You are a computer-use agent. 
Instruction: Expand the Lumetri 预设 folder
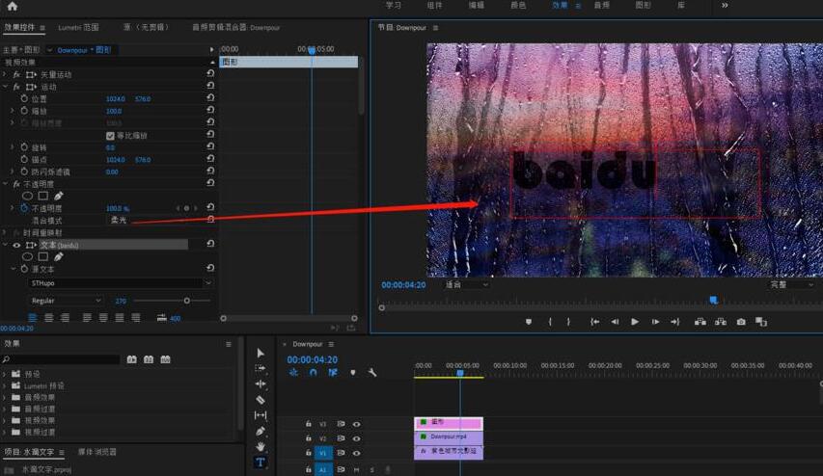pyautogui.click(x=5, y=385)
